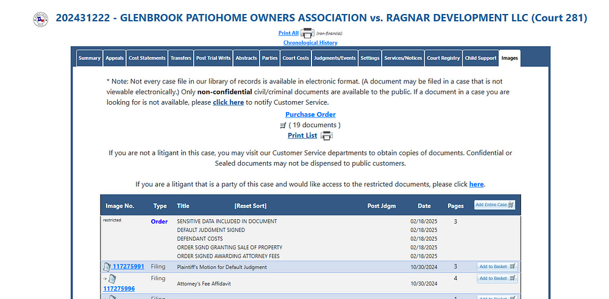
Task: Click 'here' link for restricted documents access
Action: (x=476, y=184)
